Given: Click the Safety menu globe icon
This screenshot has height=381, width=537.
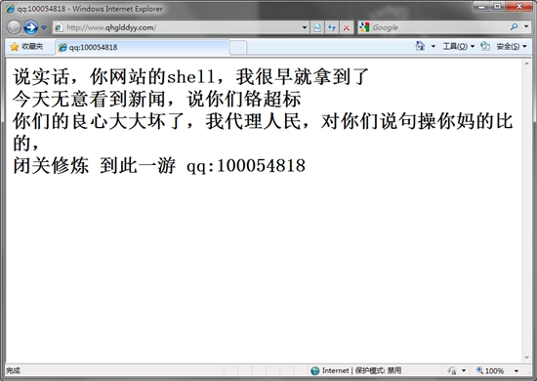Looking at the screenshot, I should coord(485,46).
